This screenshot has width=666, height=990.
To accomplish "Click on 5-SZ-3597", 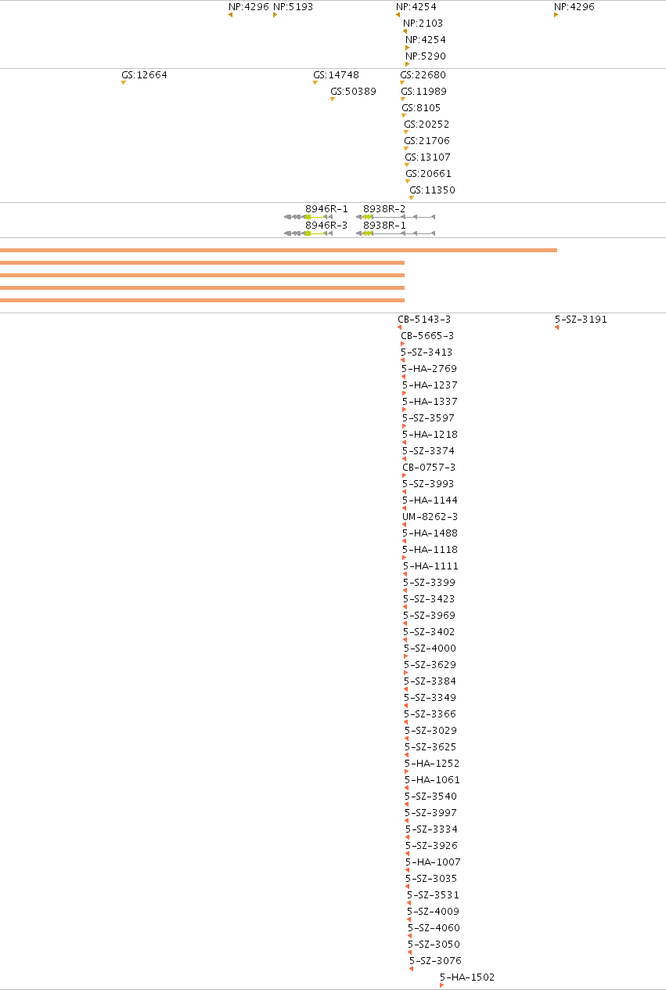I will [x=428, y=419].
